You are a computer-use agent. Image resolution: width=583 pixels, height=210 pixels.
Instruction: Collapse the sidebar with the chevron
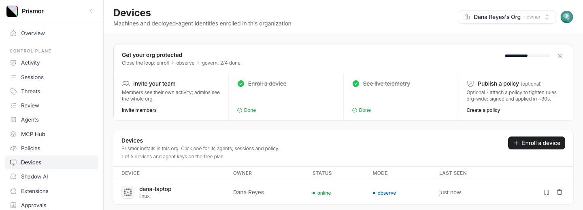click(x=91, y=11)
